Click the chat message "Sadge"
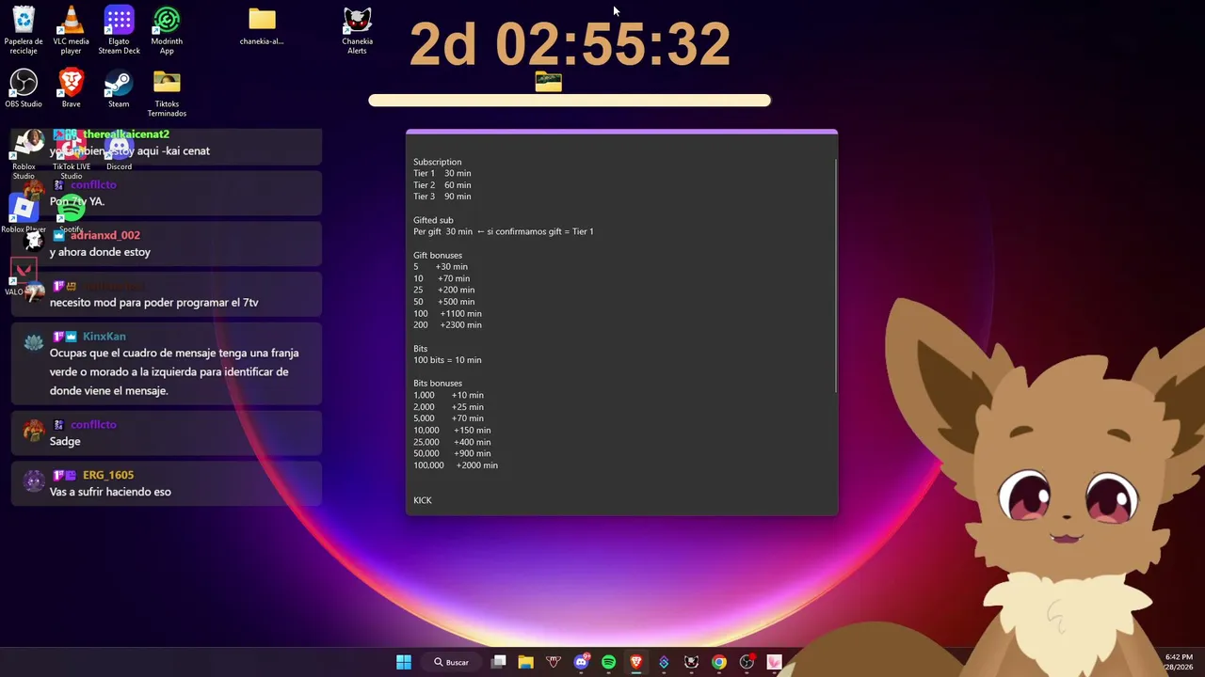Screen dimensions: 1205x677 pyautogui.click(x=65, y=441)
